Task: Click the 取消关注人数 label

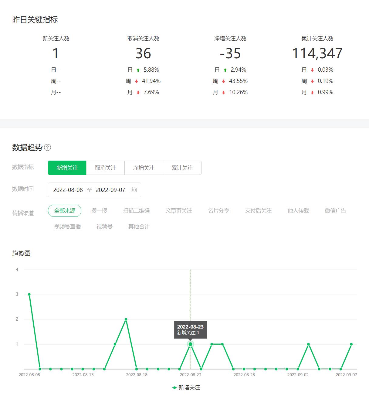Action: pyautogui.click(x=143, y=39)
